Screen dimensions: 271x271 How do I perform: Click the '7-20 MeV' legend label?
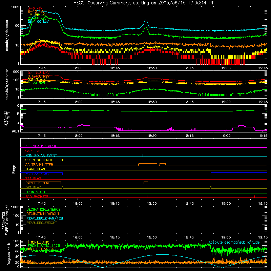36,83
